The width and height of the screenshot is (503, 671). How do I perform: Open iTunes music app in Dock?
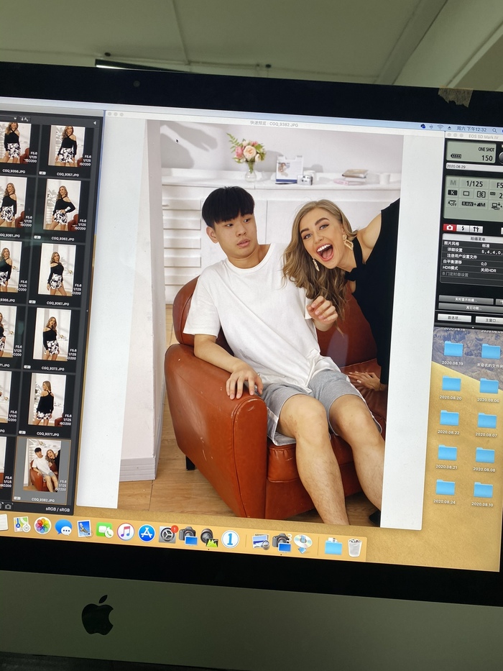tap(125, 531)
